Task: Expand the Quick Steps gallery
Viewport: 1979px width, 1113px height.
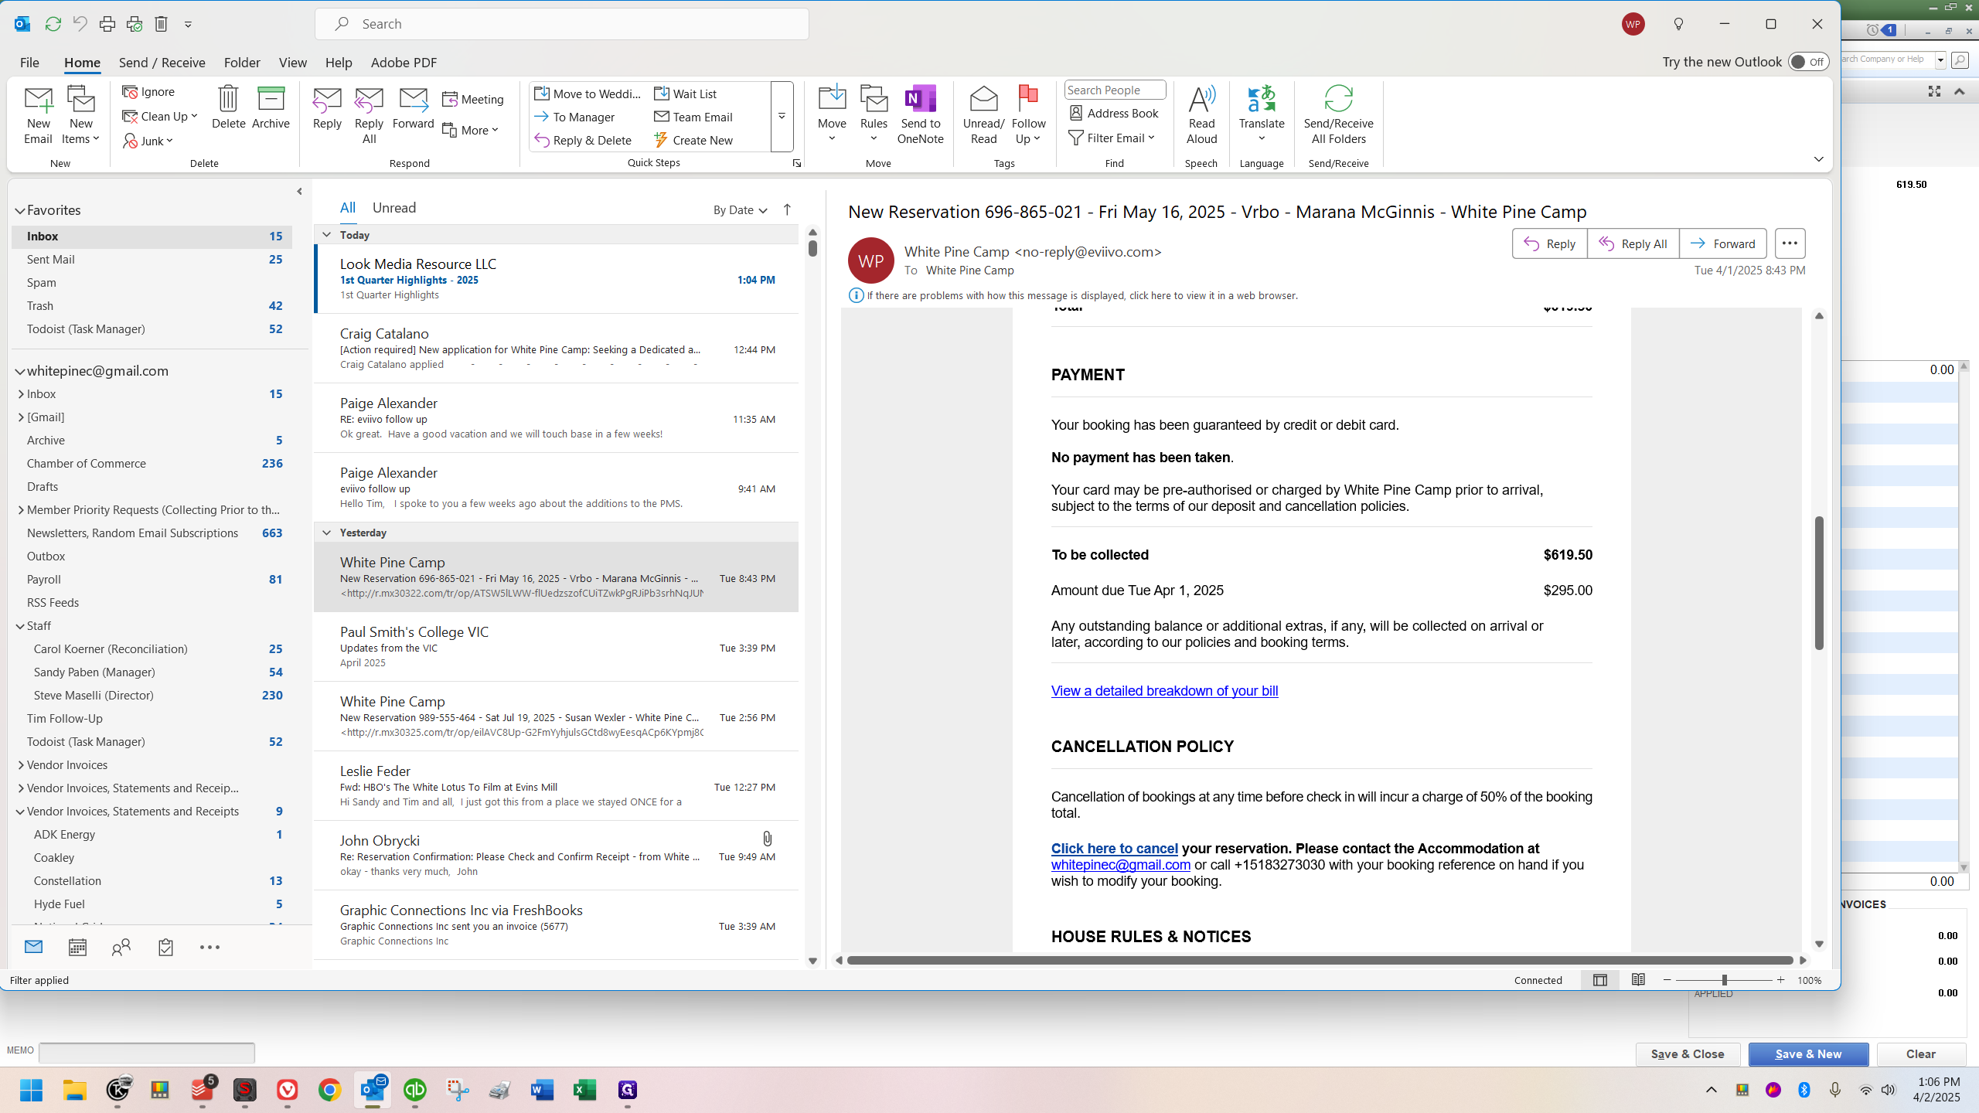Action: [782, 116]
